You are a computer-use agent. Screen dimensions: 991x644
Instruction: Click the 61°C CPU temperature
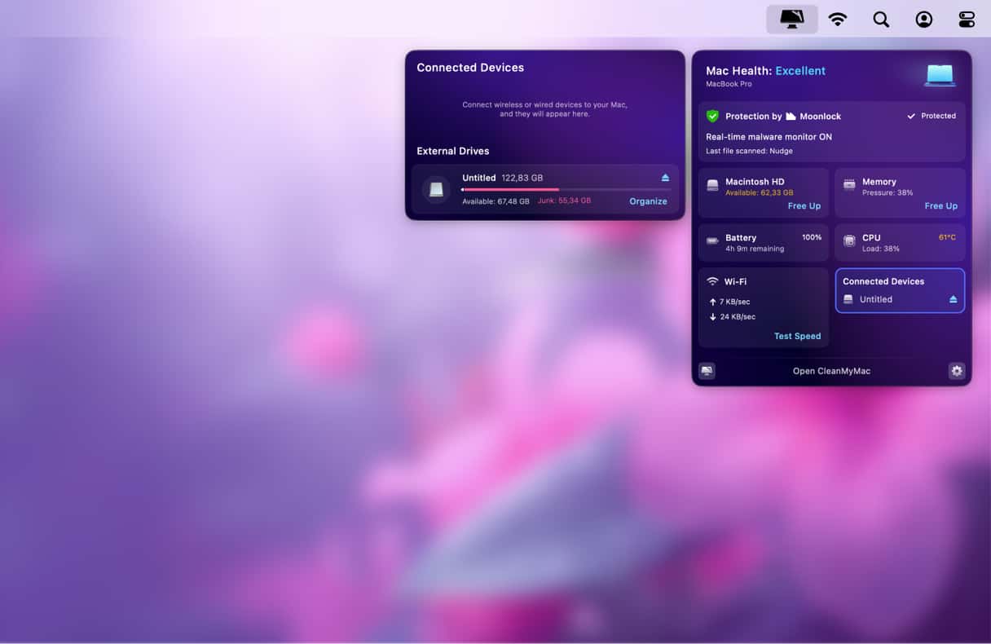click(947, 237)
